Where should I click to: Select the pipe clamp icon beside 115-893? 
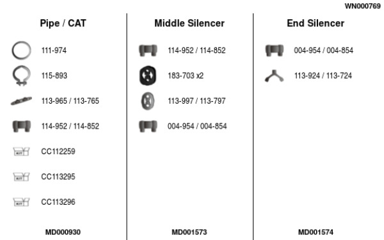pos(21,76)
